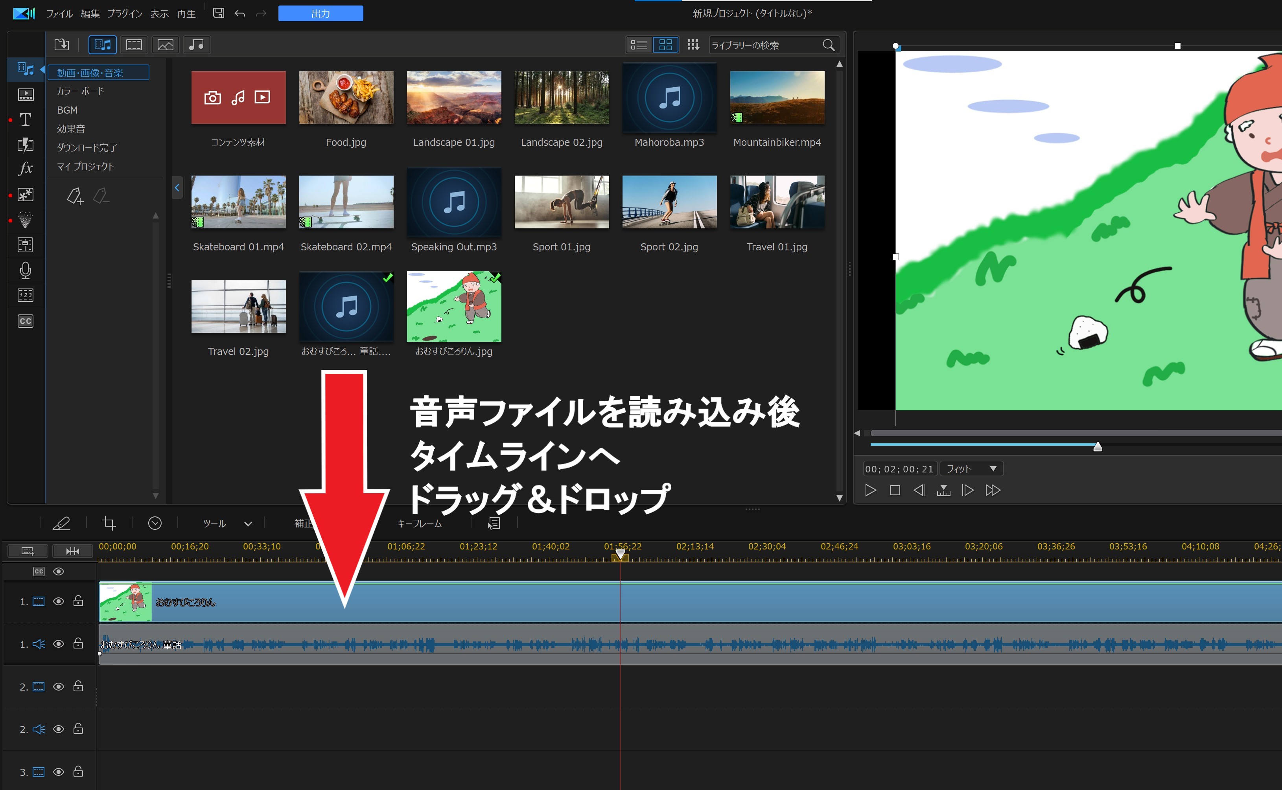This screenshot has width=1282, height=790.
Task: Click the save project icon
Action: click(219, 13)
